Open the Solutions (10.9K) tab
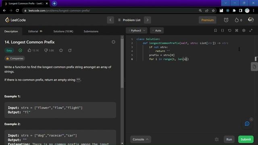Screen dimensions: 258x145 pyautogui.click(x=63, y=31)
